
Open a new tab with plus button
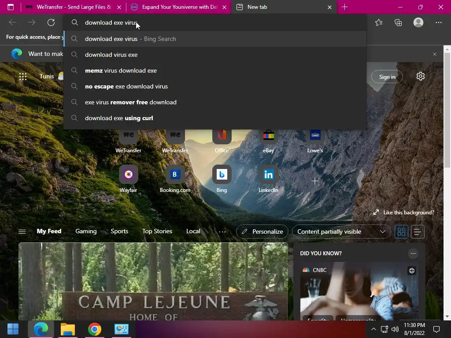344,7
